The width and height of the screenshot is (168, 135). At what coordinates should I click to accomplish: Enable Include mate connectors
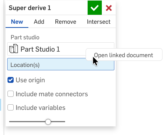(11, 94)
